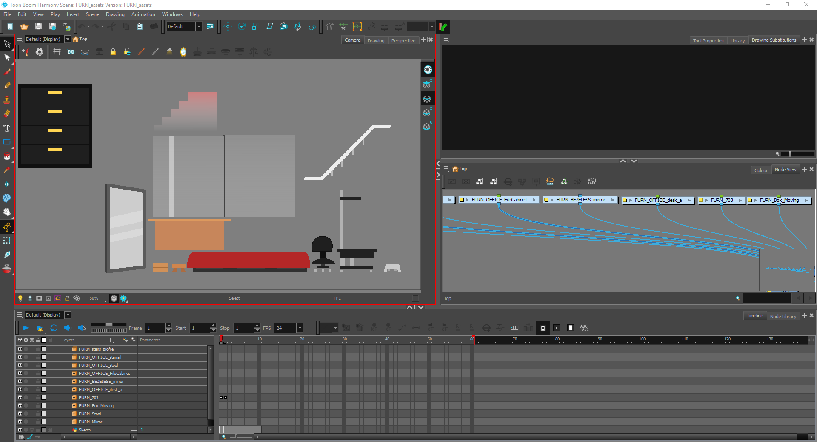This screenshot has width=817, height=442.
Task: Toggle sound playback speaker icon
Action: click(x=68, y=328)
